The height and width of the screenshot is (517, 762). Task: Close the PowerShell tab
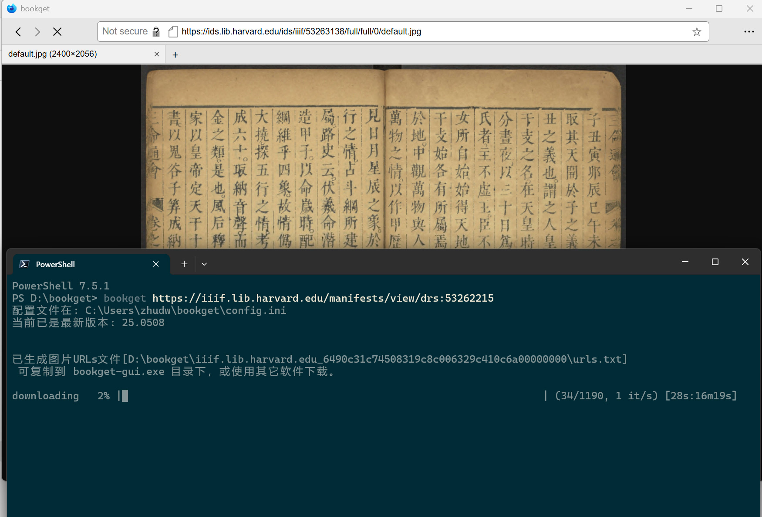point(156,264)
